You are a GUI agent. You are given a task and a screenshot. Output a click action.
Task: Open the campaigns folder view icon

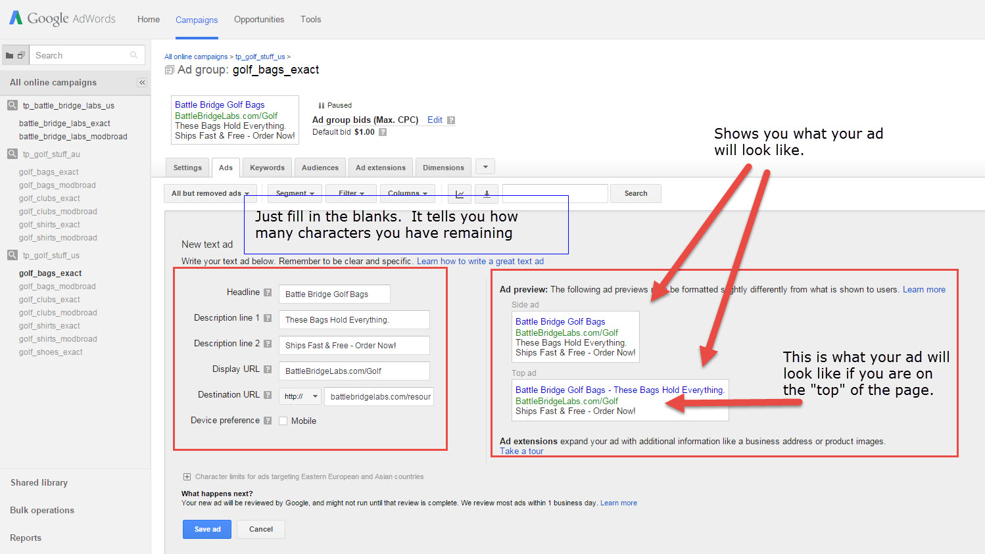click(x=9, y=55)
